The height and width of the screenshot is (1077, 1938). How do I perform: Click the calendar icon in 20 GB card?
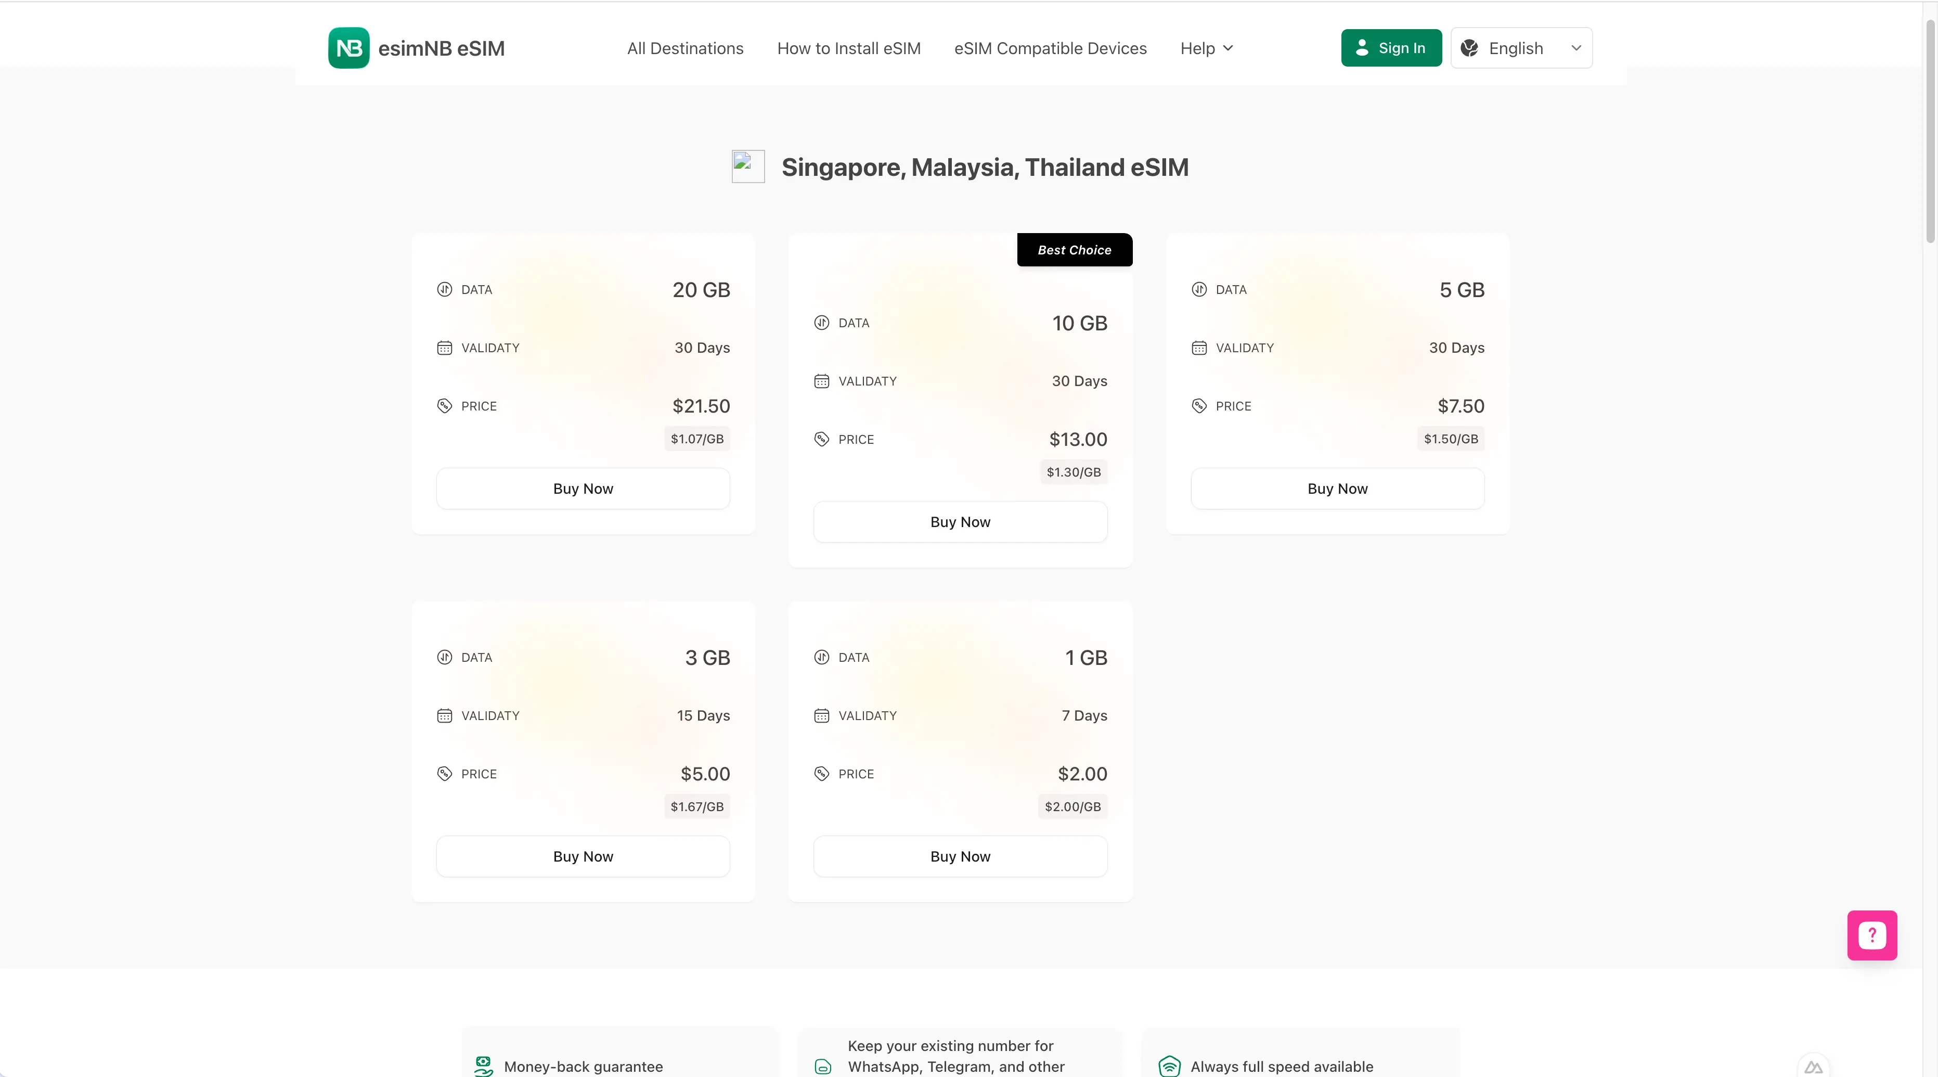pos(445,348)
